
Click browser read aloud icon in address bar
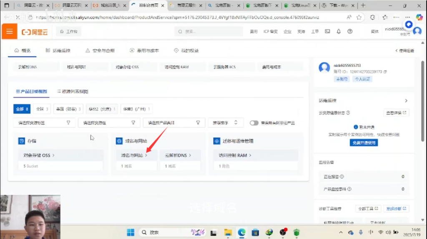coord(349,17)
